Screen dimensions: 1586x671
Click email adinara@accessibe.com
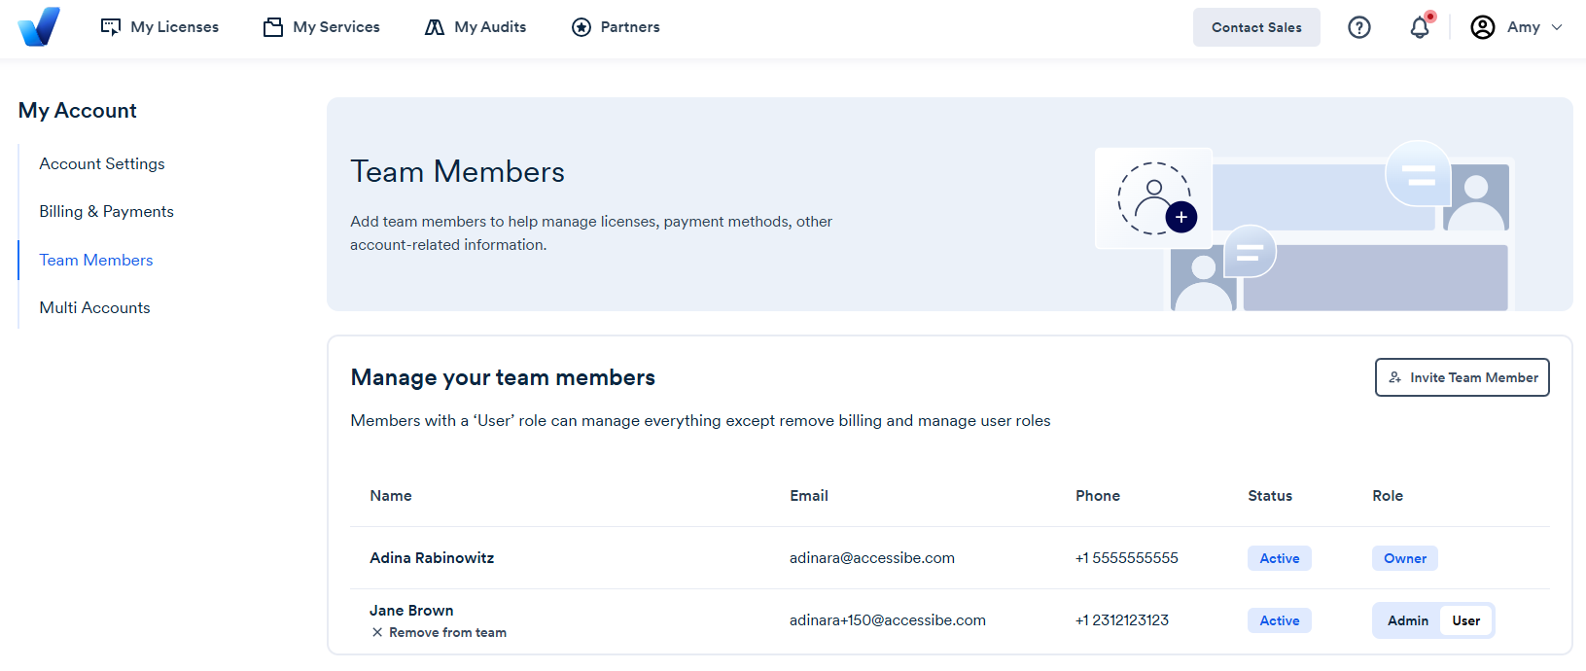(872, 558)
